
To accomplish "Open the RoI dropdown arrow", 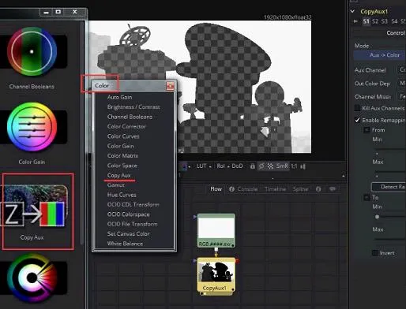I will click(228, 167).
